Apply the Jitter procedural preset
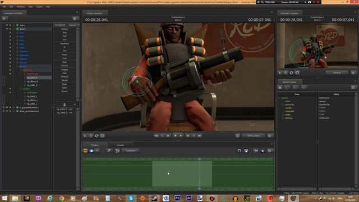This screenshot has height=202, width=359. tap(65, 62)
